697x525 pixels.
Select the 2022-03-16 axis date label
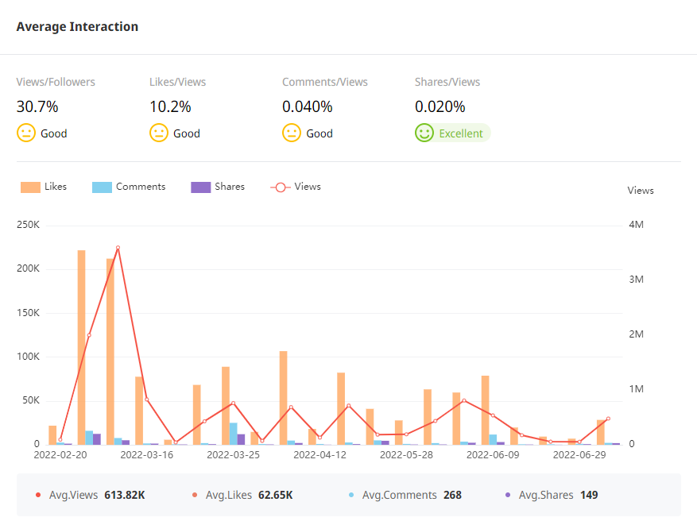(x=147, y=455)
